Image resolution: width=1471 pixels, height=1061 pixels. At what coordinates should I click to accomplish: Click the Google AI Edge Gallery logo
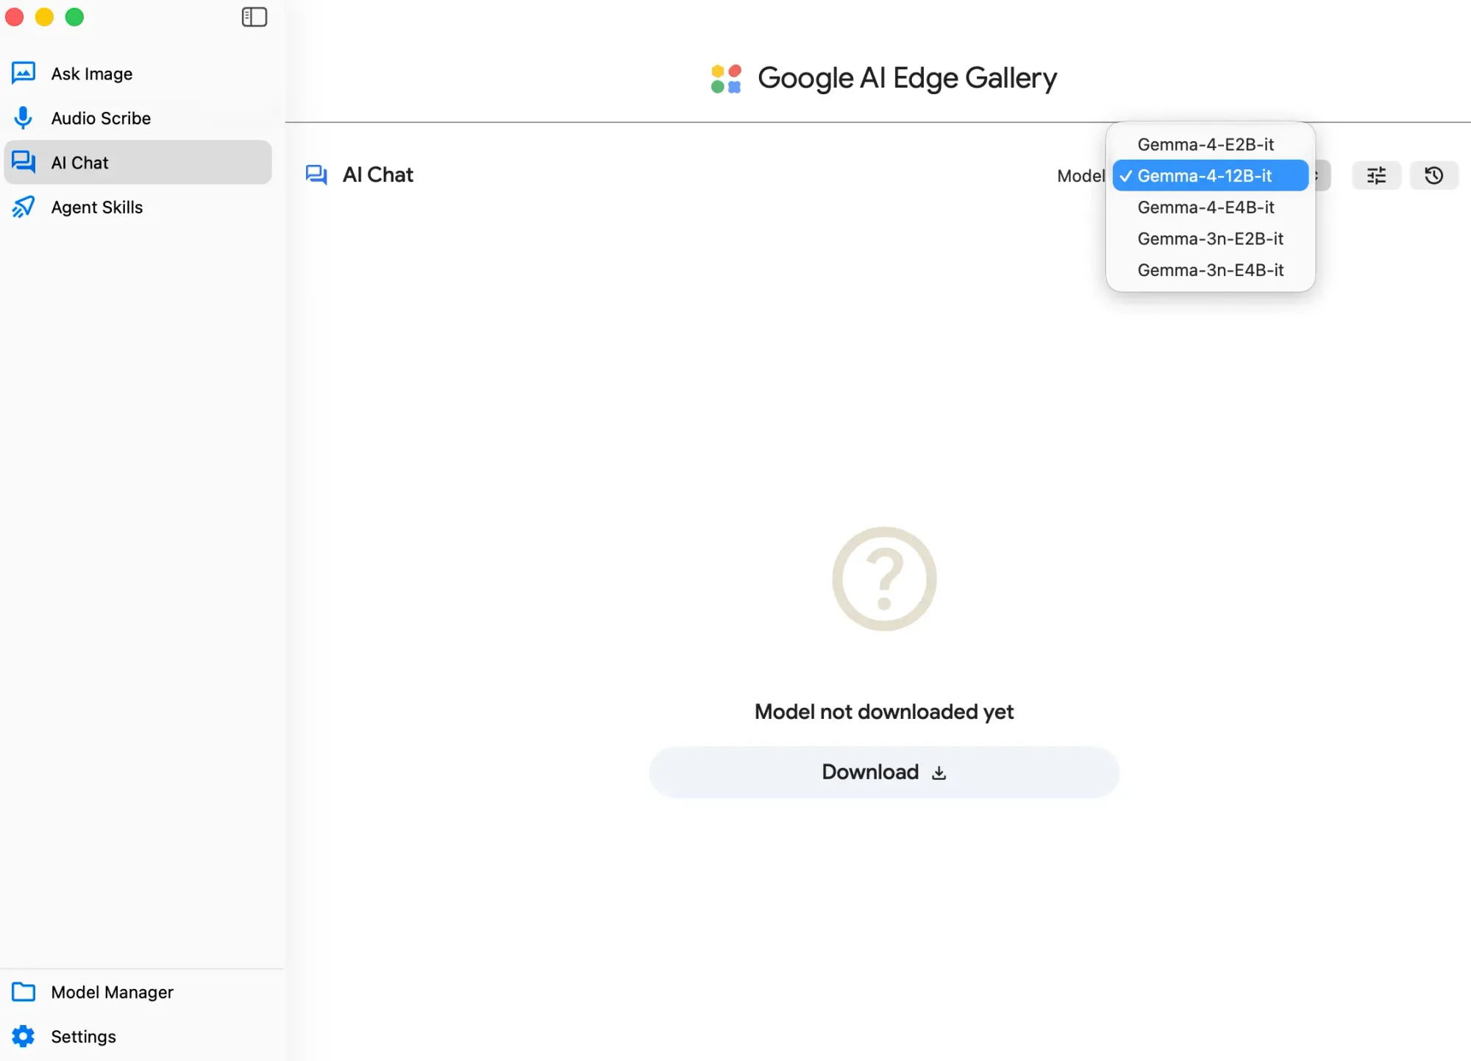(x=726, y=79)
